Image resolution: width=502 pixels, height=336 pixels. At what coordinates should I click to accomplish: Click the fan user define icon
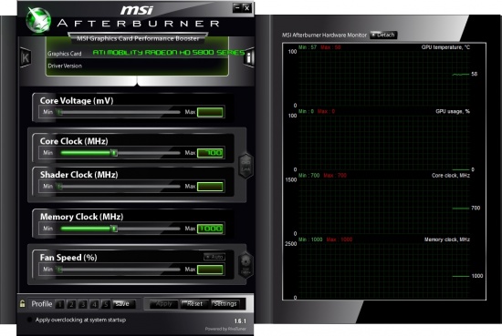tap(246, 265)
